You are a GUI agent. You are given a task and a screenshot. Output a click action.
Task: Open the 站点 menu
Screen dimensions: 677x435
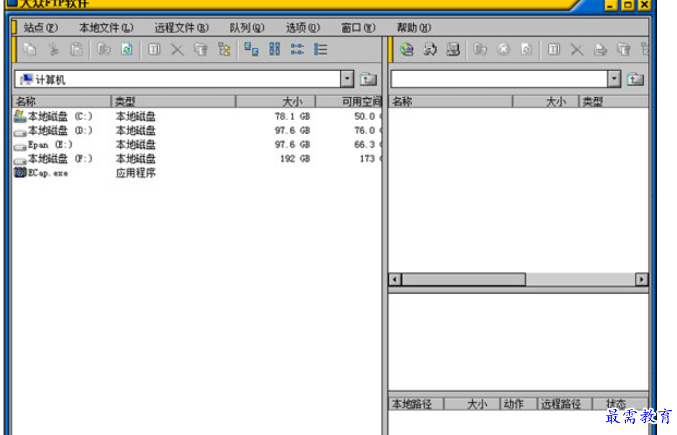[x=41, y=28]
